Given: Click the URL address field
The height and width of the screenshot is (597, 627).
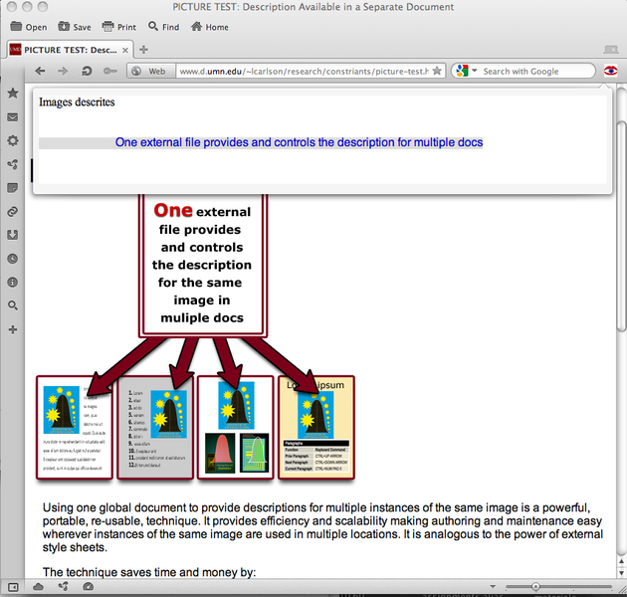Looking at the screenshot, I should [x=299, y=72].
